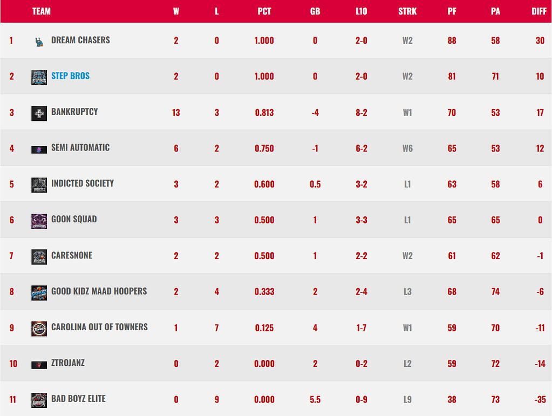Click the Bankruptcy team logo icon

39,113
